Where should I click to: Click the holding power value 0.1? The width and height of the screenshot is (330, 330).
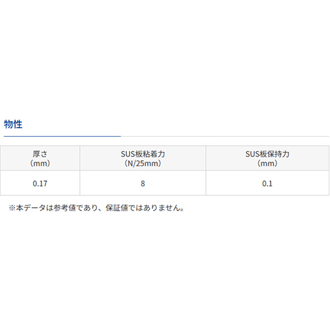(267, 183)
